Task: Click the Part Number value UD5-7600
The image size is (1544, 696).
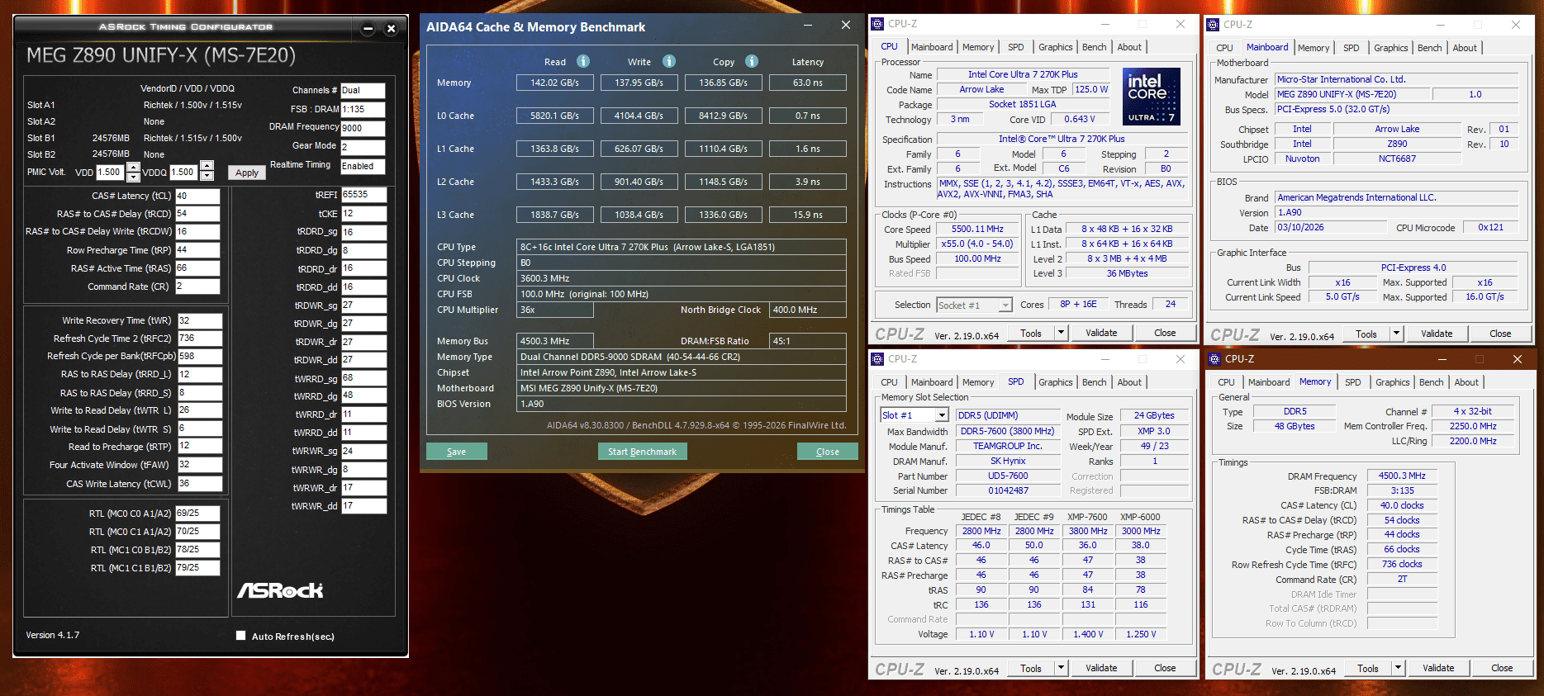Action: pos(1008,476)
